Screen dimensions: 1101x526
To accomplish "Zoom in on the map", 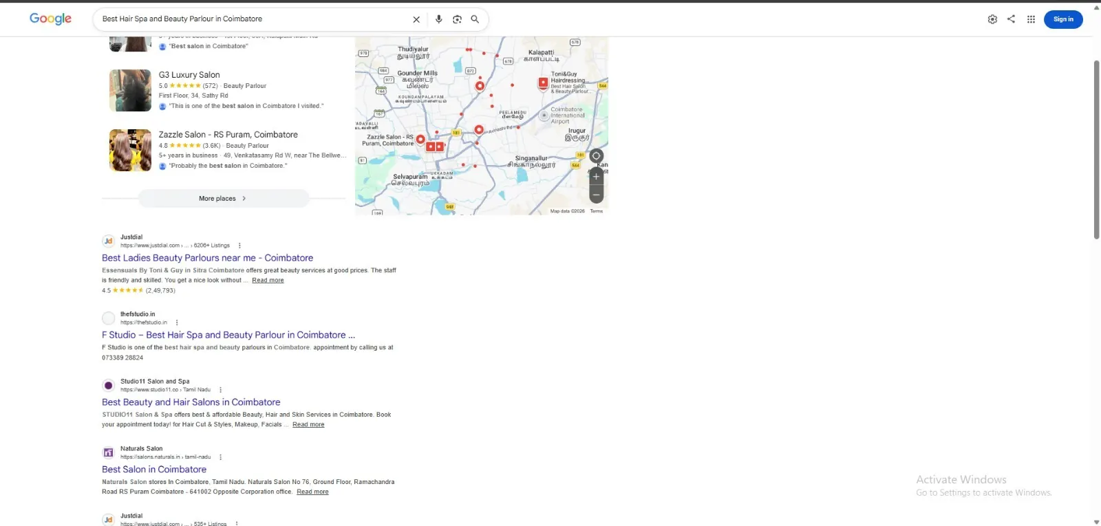I will (596, 177).
